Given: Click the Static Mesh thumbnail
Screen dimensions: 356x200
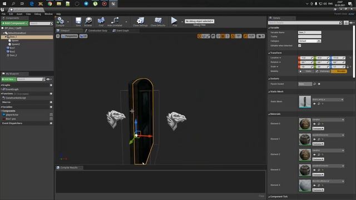Looking at the screenshot, I should pyautogui.click(x=305, y=102).
